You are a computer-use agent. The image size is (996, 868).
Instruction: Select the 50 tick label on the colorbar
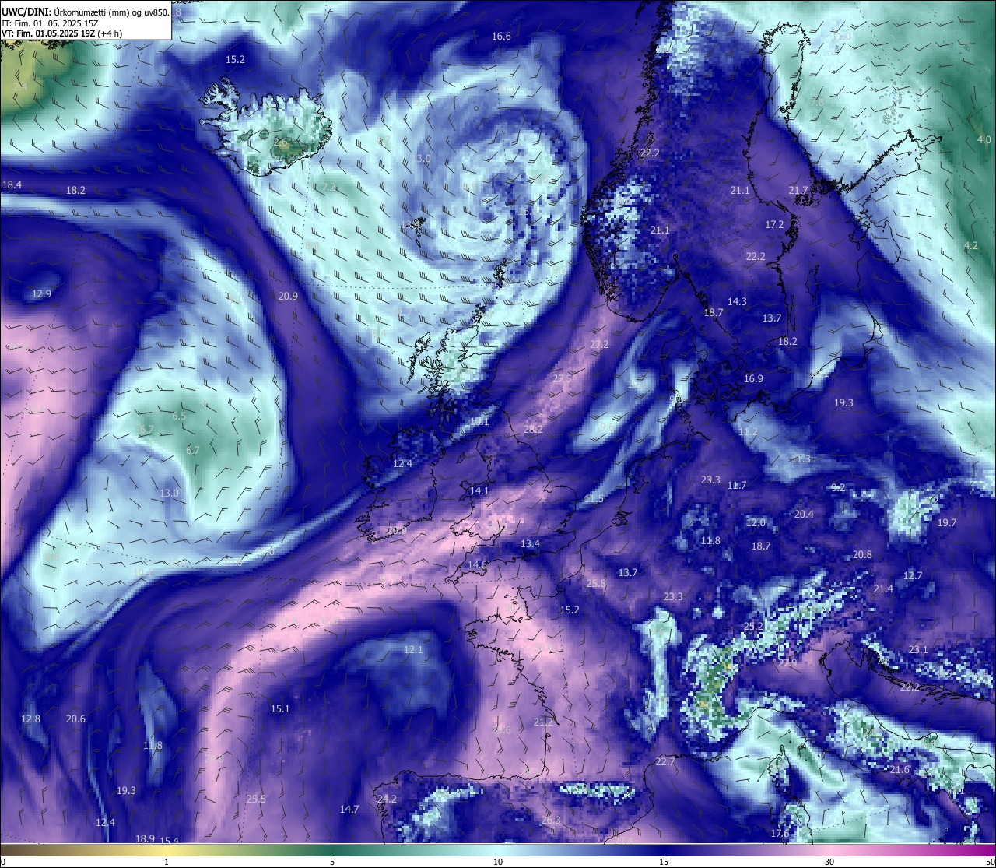click(990, 862)
